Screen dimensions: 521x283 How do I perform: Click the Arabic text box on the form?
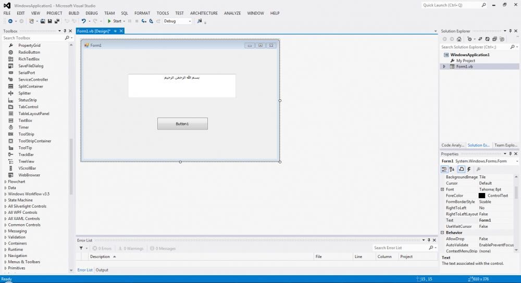coord(182,86)
